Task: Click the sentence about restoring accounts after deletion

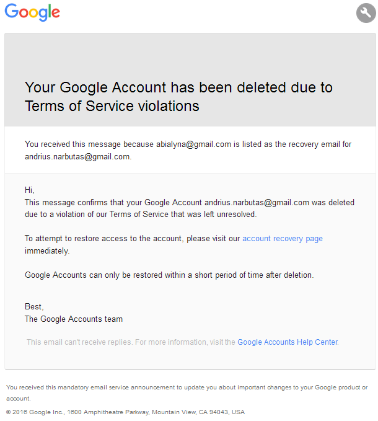Action: 169,275
